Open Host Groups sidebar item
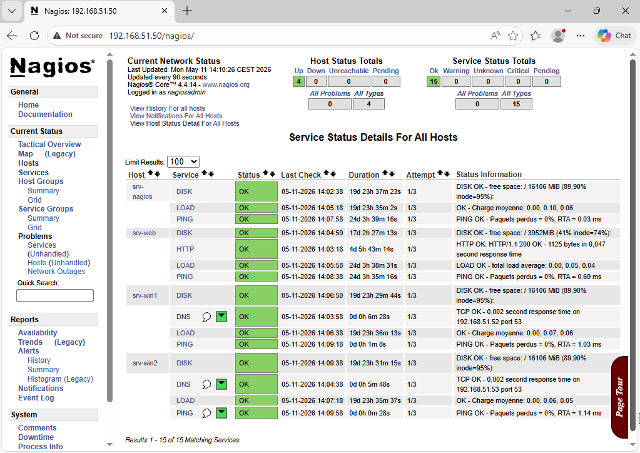 (41, 181)
